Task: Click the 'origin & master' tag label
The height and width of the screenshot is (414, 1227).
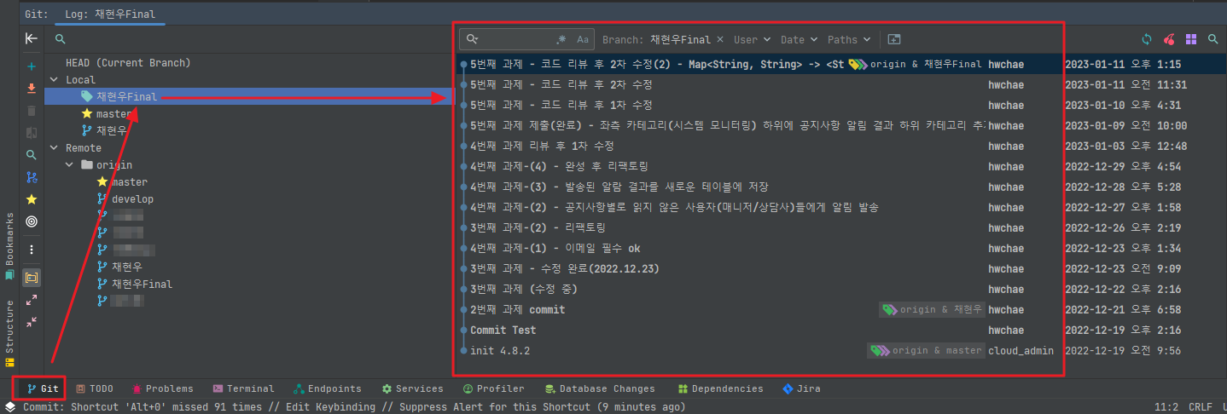Action: coord(925,351)
